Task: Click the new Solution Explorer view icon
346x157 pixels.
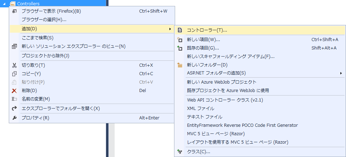Action: pyautogui.click(x=14, y=46)
